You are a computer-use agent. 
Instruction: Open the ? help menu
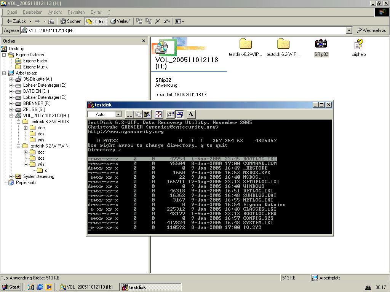point(109,12)
